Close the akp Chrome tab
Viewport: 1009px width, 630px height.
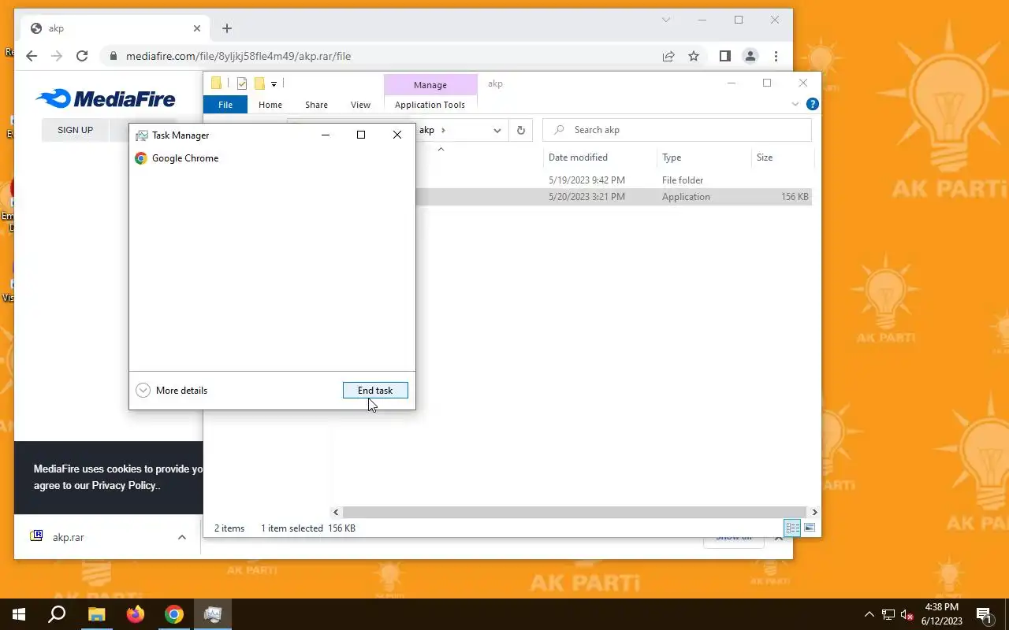point(197,28)
